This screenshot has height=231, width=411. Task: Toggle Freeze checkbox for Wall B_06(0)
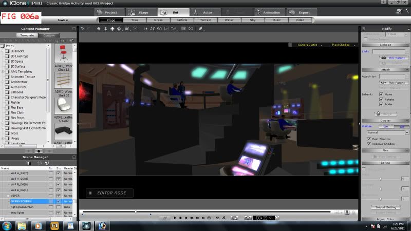pos(51,184)
